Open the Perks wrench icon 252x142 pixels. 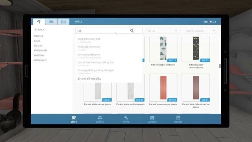coord(126,118)
